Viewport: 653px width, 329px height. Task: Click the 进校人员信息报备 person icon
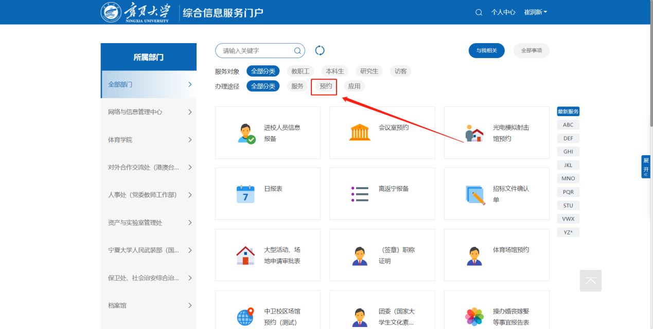coord(246,133)
